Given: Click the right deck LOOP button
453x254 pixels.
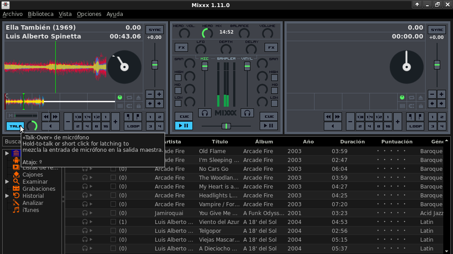Looking at the screenshot, I should click(415, 126).
